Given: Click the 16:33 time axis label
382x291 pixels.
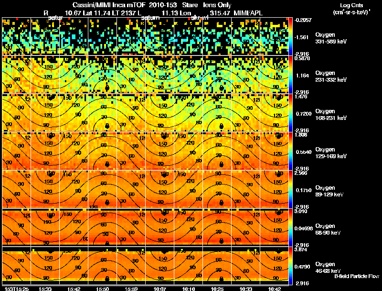Looking at the screenshot, I should (246, 289).
